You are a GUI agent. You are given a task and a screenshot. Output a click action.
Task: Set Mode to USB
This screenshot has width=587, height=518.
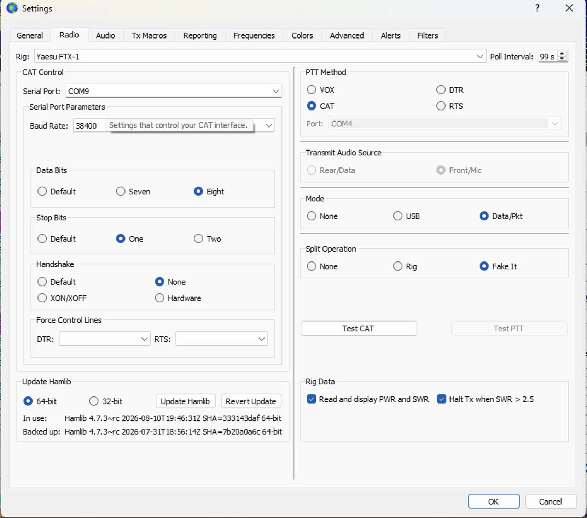tap(406, 216)
